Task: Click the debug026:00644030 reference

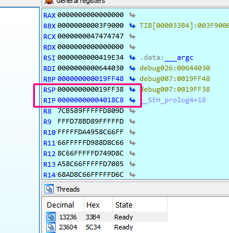Action: click(175, 69)
